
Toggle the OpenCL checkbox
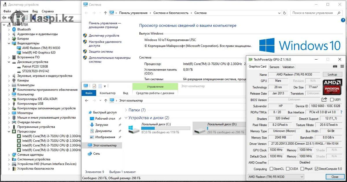271,169
